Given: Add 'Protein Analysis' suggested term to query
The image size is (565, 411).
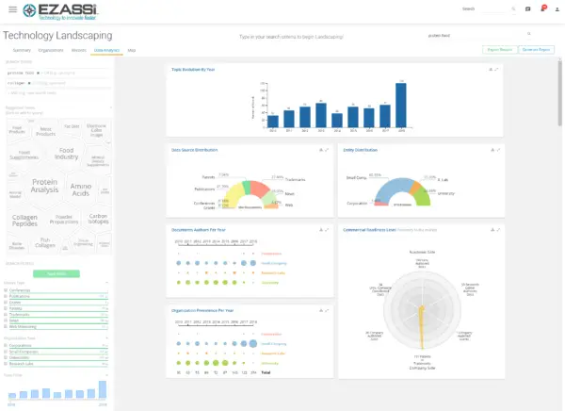Looking at the screenshot, I should tap(44, 186).
